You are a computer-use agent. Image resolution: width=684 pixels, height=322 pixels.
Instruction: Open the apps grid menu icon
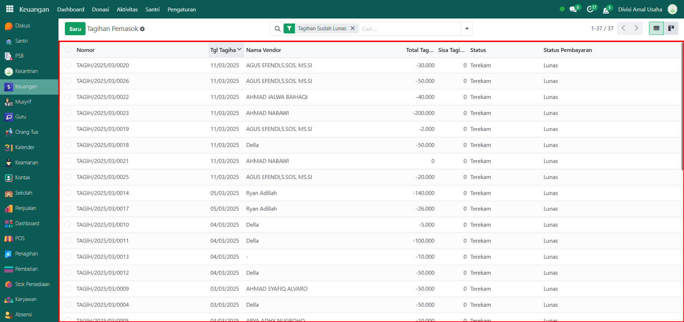[x=10, y=9]
